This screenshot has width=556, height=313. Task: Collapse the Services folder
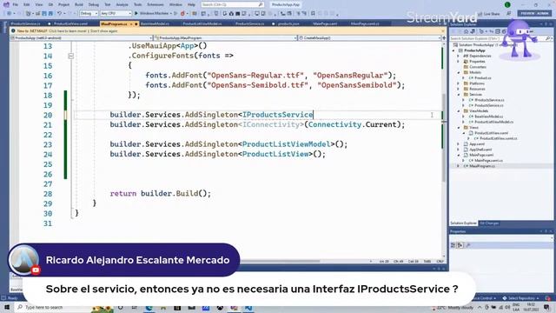(x=458, y=95)
